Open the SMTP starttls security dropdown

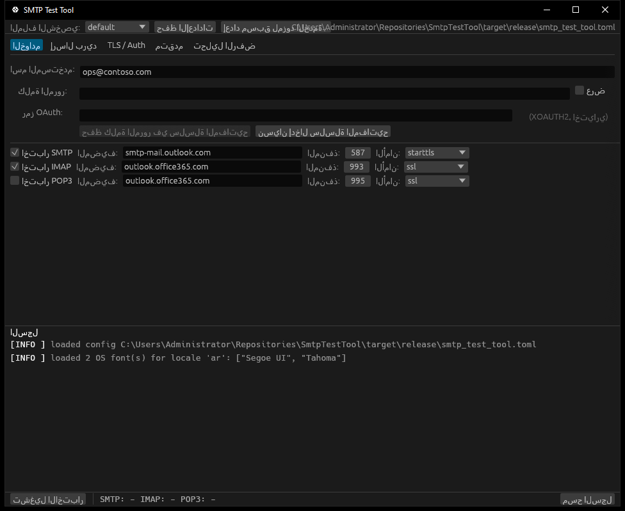(437, 153)
